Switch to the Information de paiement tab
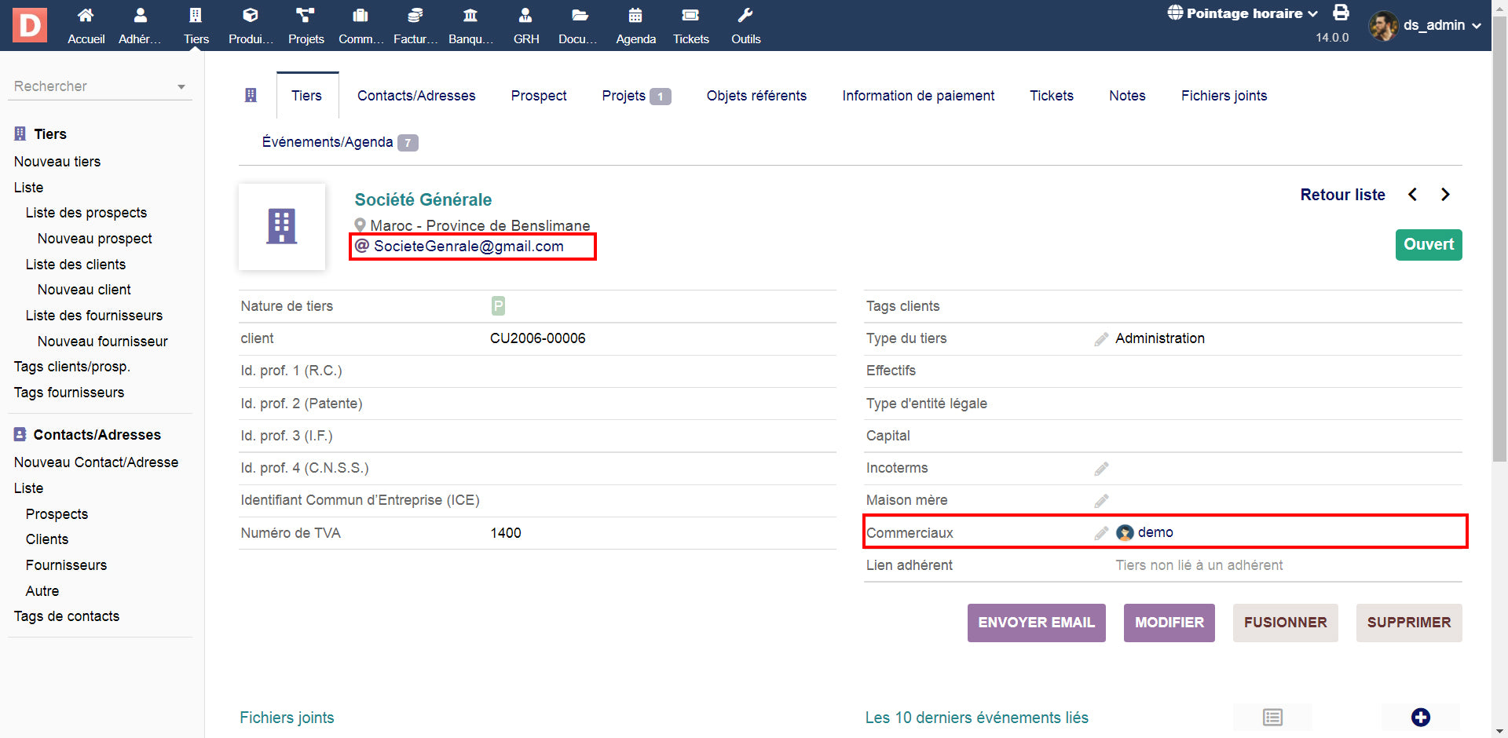This screenshot has height=738, width=1508. point(917,96)
